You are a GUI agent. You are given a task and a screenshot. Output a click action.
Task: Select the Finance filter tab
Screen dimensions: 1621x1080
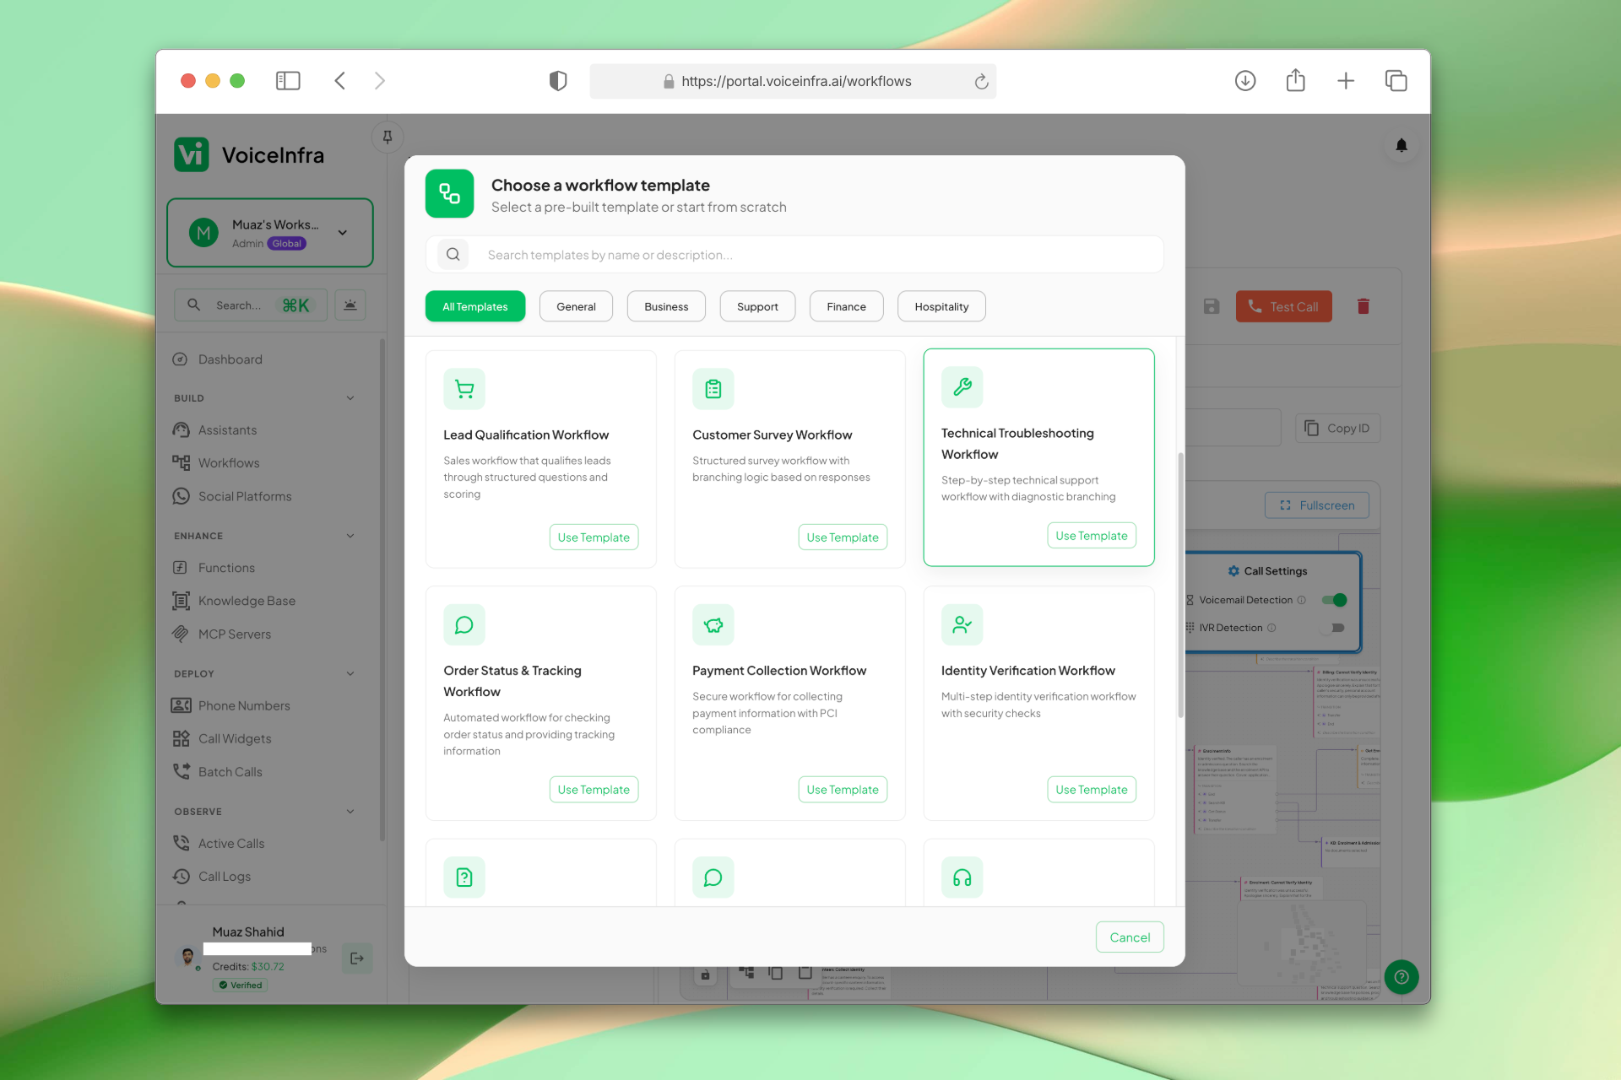(x=846, y=306)
